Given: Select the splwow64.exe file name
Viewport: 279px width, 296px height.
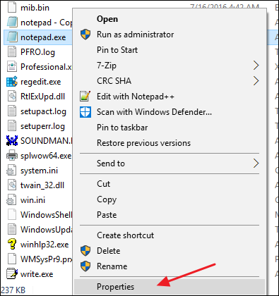Looking at the screenshot, I should pyautogui.click(x=46, y=156).
